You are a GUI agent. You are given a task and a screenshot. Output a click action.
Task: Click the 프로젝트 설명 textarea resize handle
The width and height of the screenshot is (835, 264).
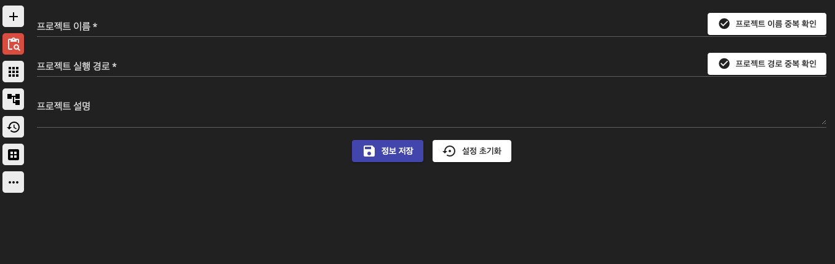[x=823, y=122]
